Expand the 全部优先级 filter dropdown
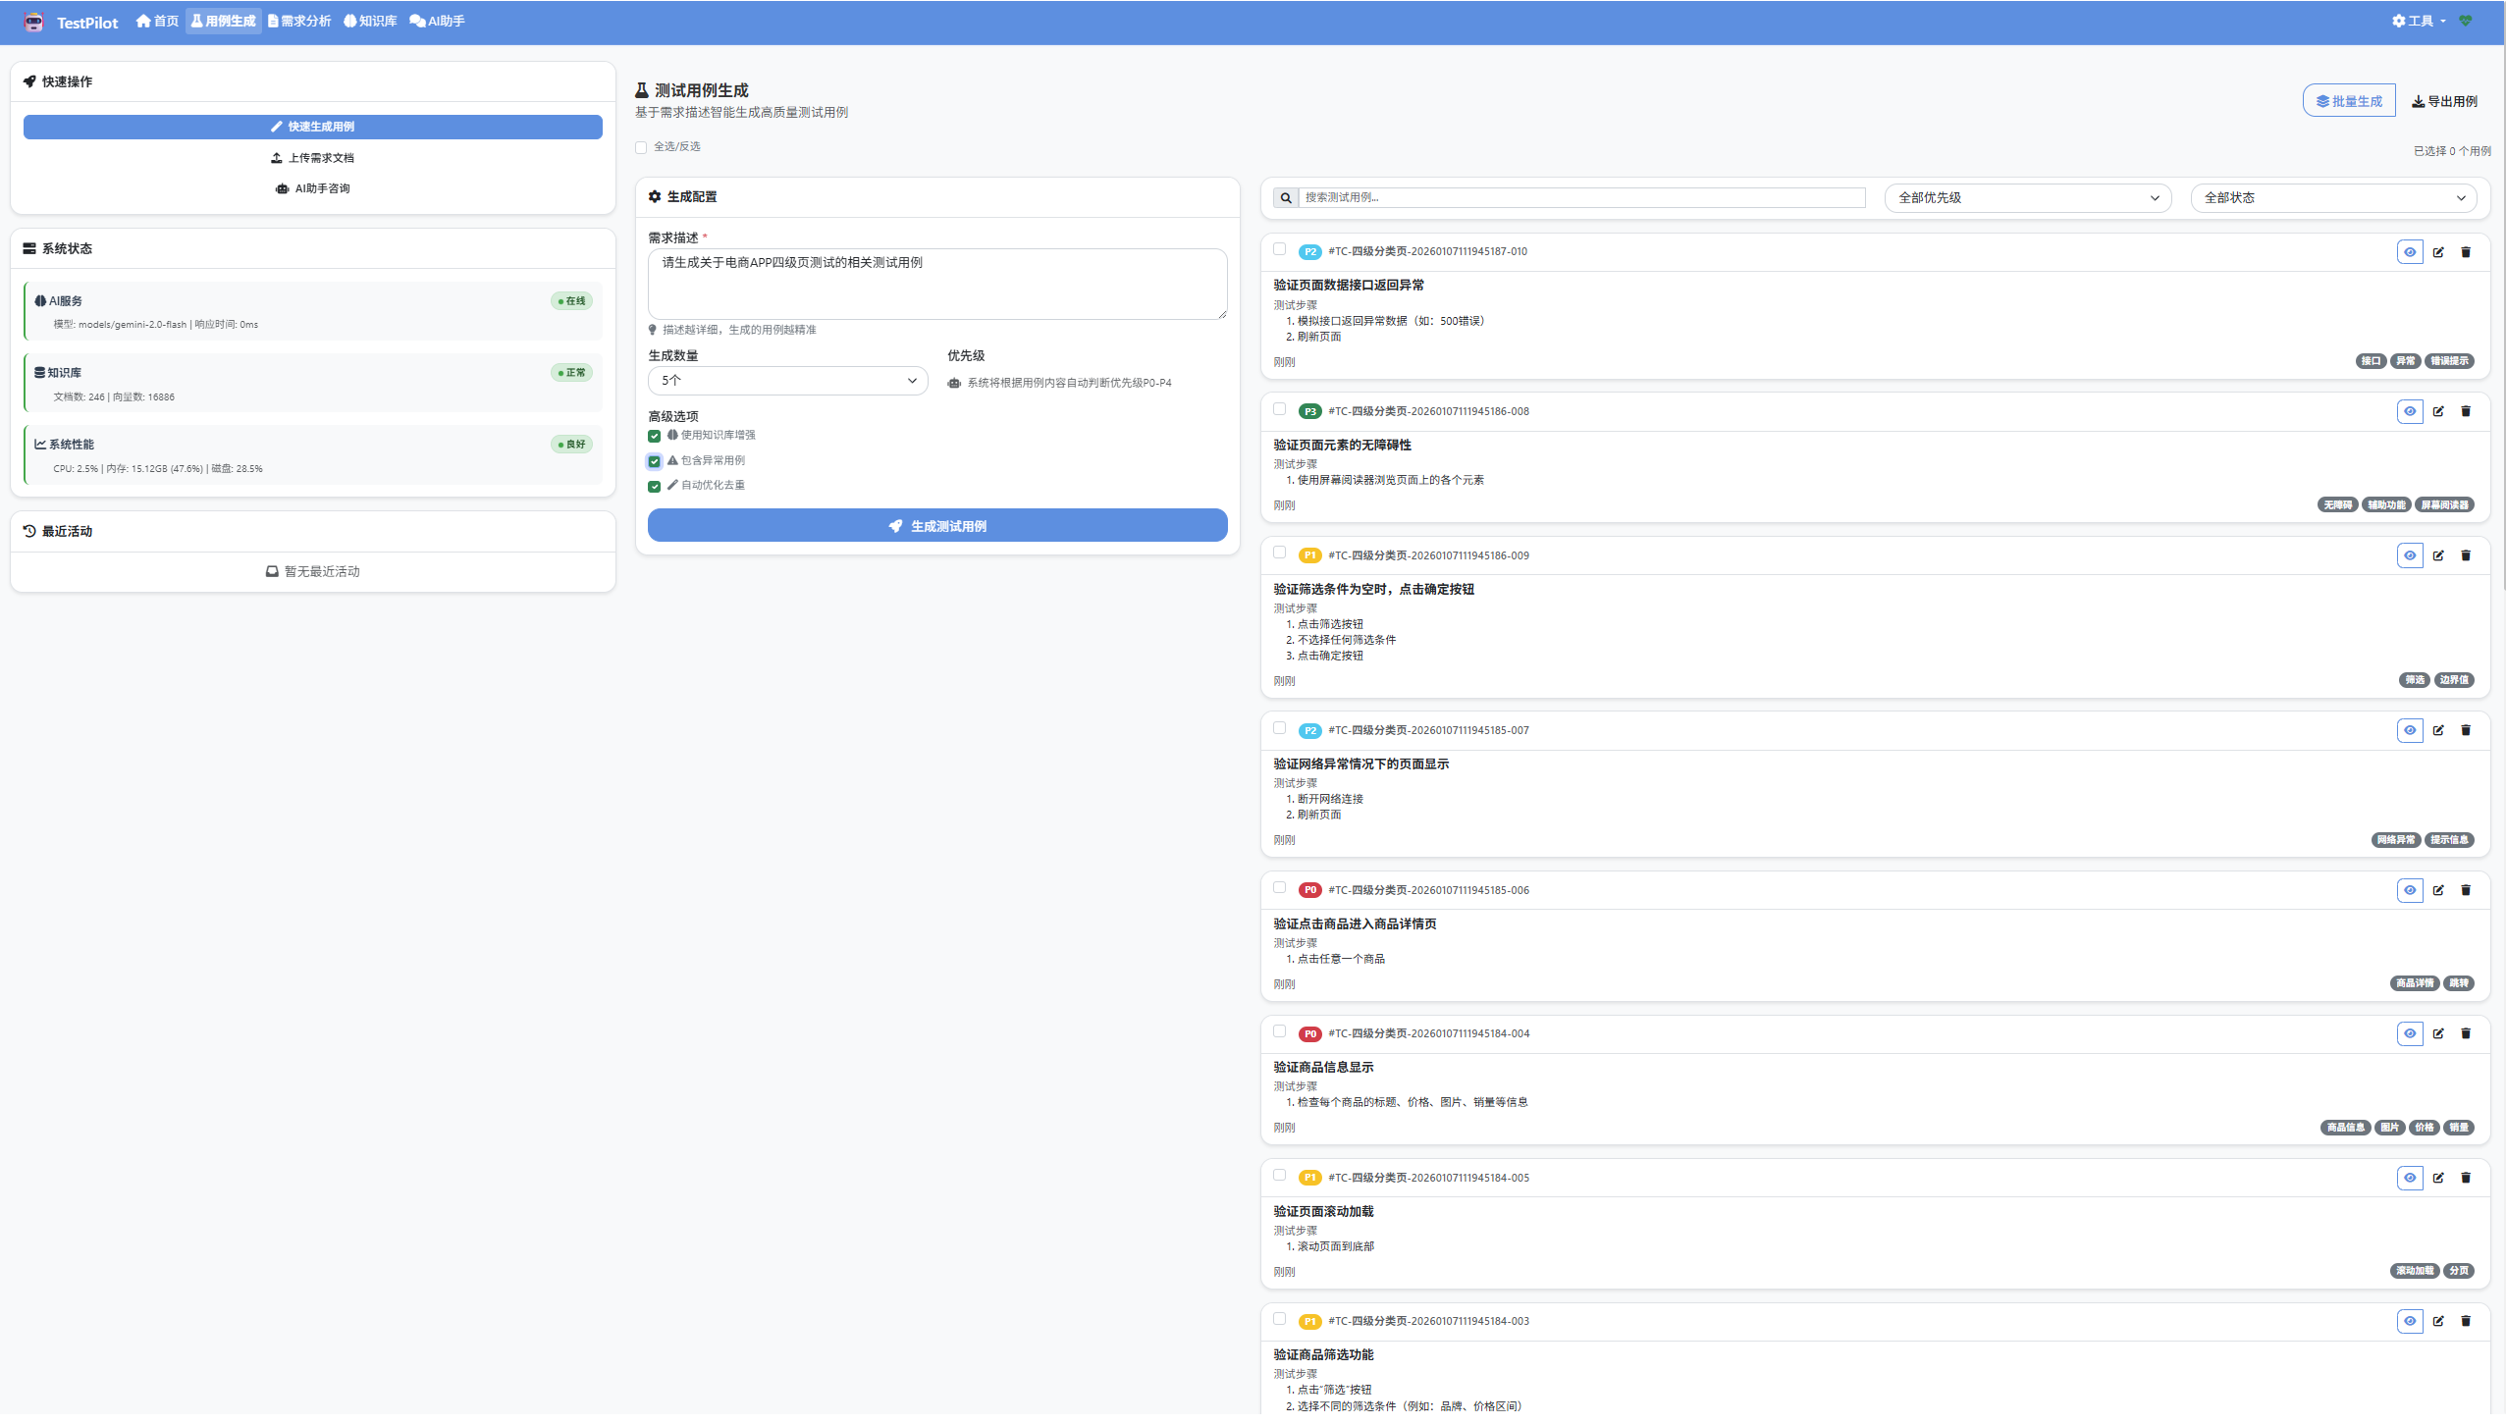The image size is (2506, 1424). [2027, 198]
